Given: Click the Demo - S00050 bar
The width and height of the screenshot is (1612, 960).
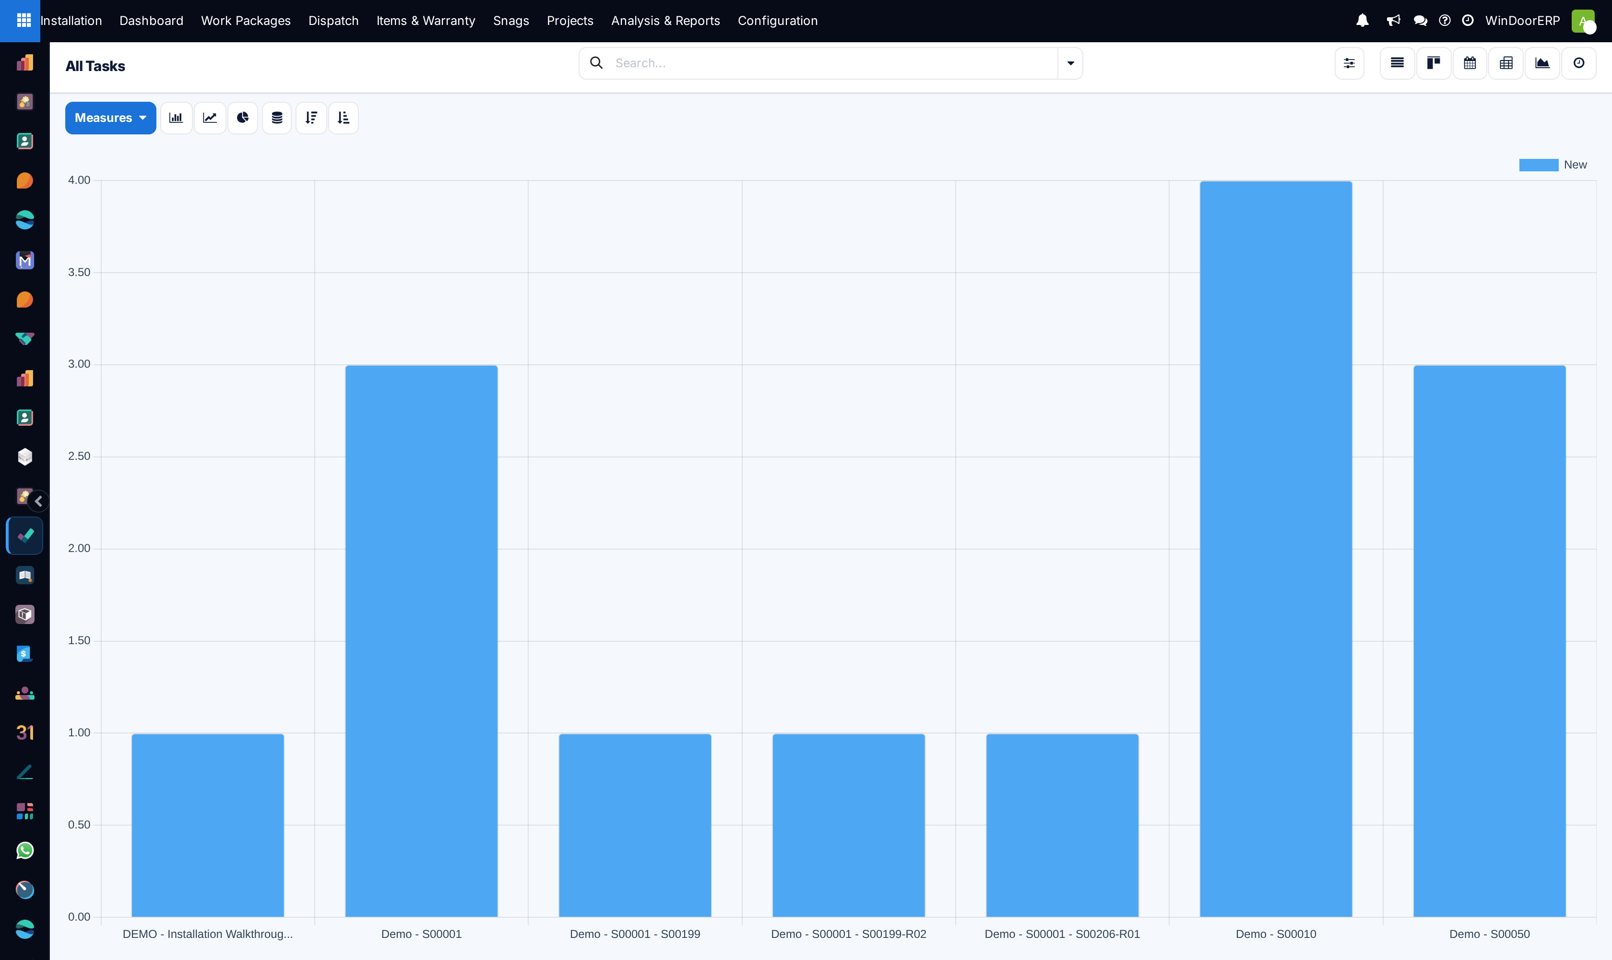Looking at the screenshot, I should [x=1489, y=641].
